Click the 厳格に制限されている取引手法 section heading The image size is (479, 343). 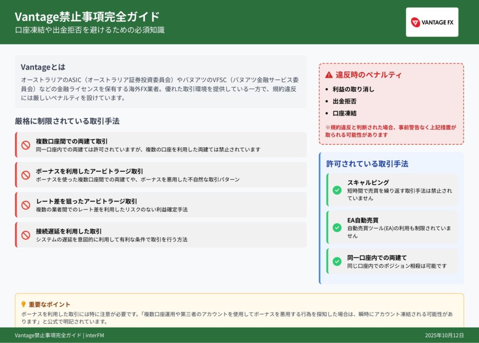[x=67, y=121]
